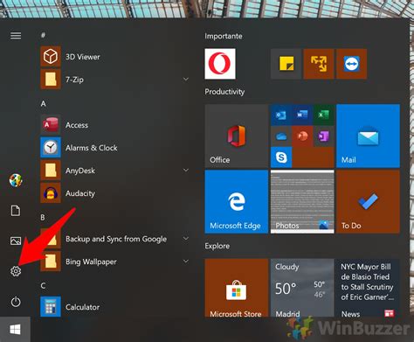This screenshot has height=342, width=414.
Task: Expand the AnyDesk folder chevron
Action: click(x=186, y=170)
